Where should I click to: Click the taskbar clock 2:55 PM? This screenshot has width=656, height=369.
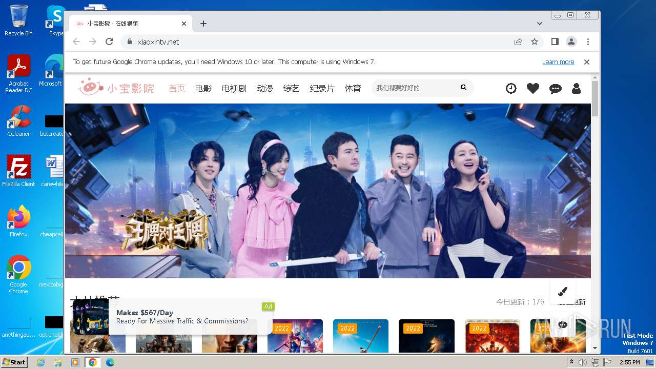tap(629, 362)
